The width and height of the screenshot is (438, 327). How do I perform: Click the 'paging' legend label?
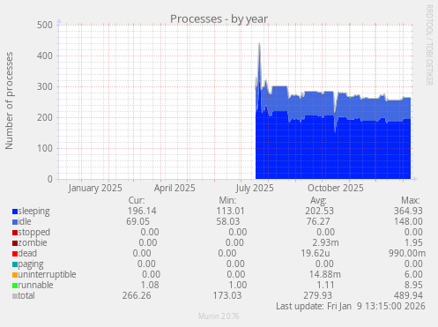(31, 264)
